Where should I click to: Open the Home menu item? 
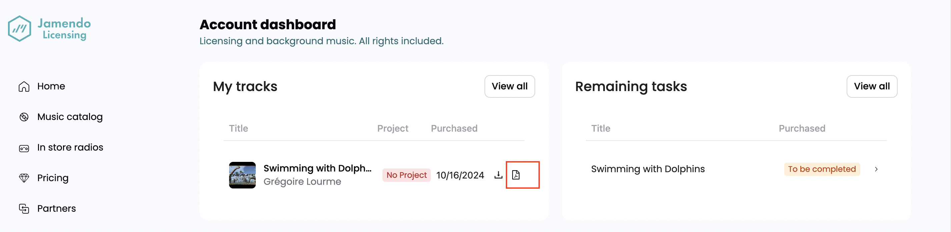(51, 86)
